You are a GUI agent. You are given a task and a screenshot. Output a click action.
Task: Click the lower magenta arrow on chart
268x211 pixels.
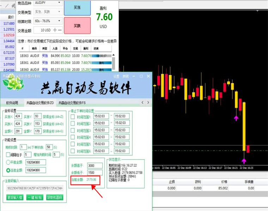[244, 161]
